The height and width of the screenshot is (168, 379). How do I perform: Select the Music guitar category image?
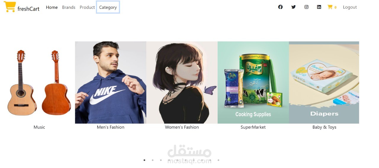(x=39, y=83)
